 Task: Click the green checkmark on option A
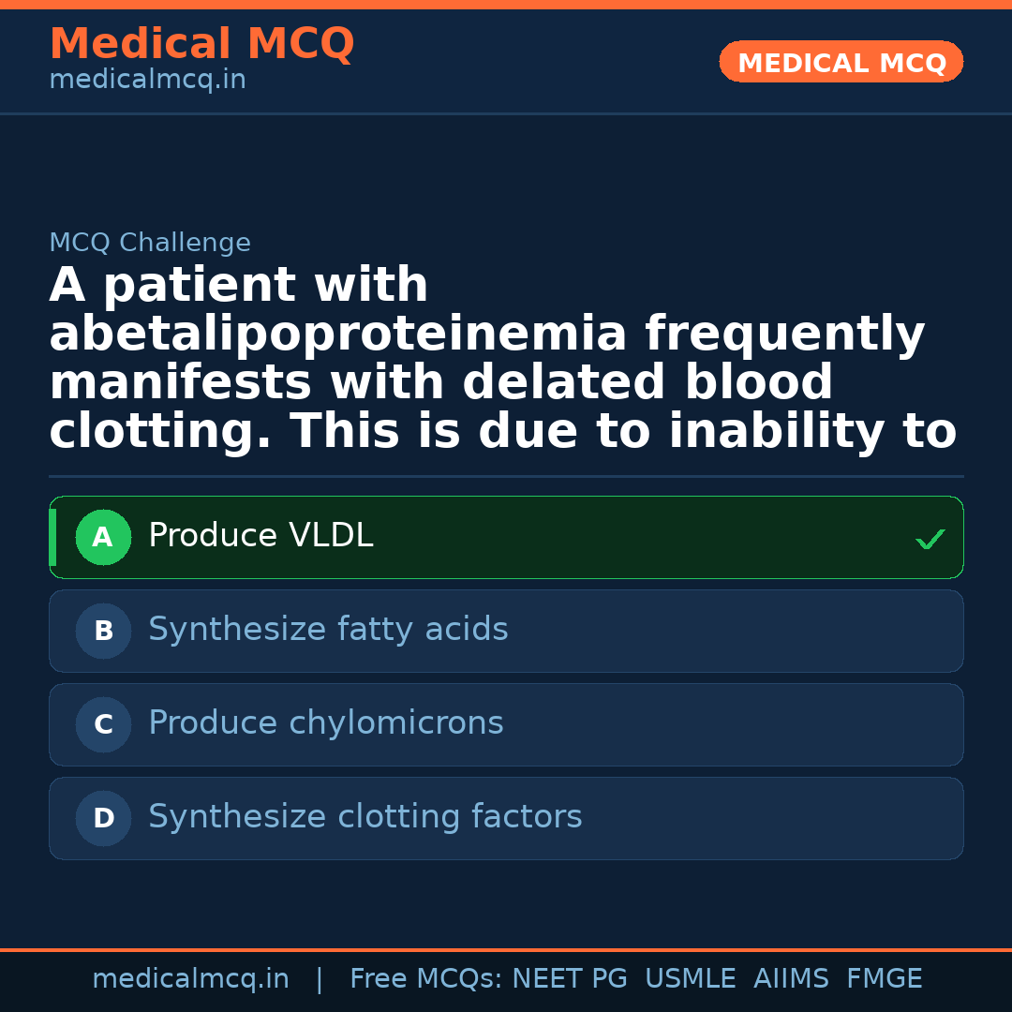[x=930, y=539]
